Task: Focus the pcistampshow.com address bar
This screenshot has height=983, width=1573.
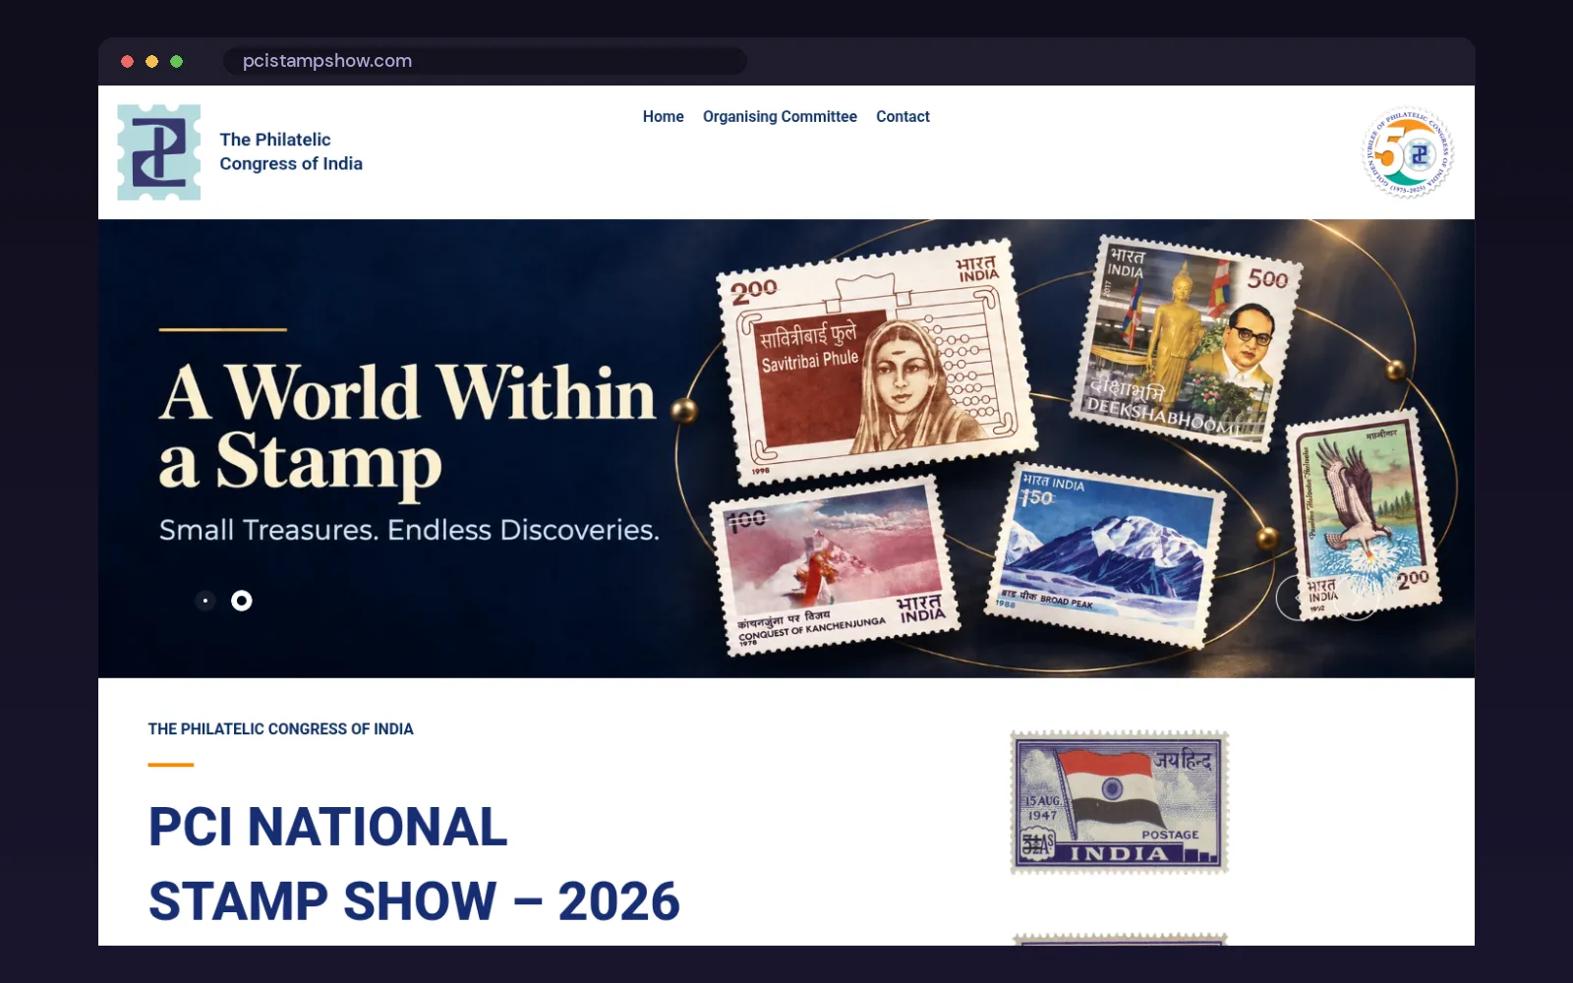Action: pos(485,61)
